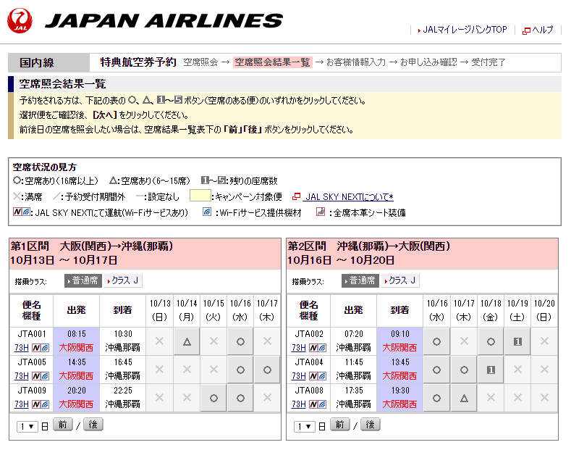Image resolution: width=571 pixels, height=450 pixels.
Task: Select JTA008 circle availability on 10/16
Action: 436,399
